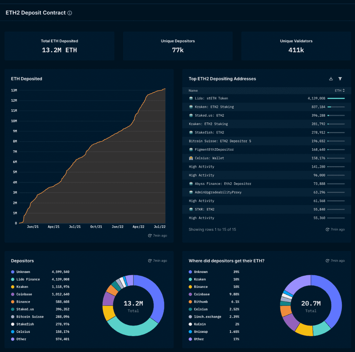Click the refresh icon under the ETH Deposited chart

click(x=150, y=235)
